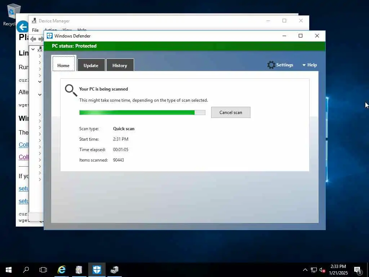
Task: Click the magnifying glass scan icon
Action: [x=71, y=91]
